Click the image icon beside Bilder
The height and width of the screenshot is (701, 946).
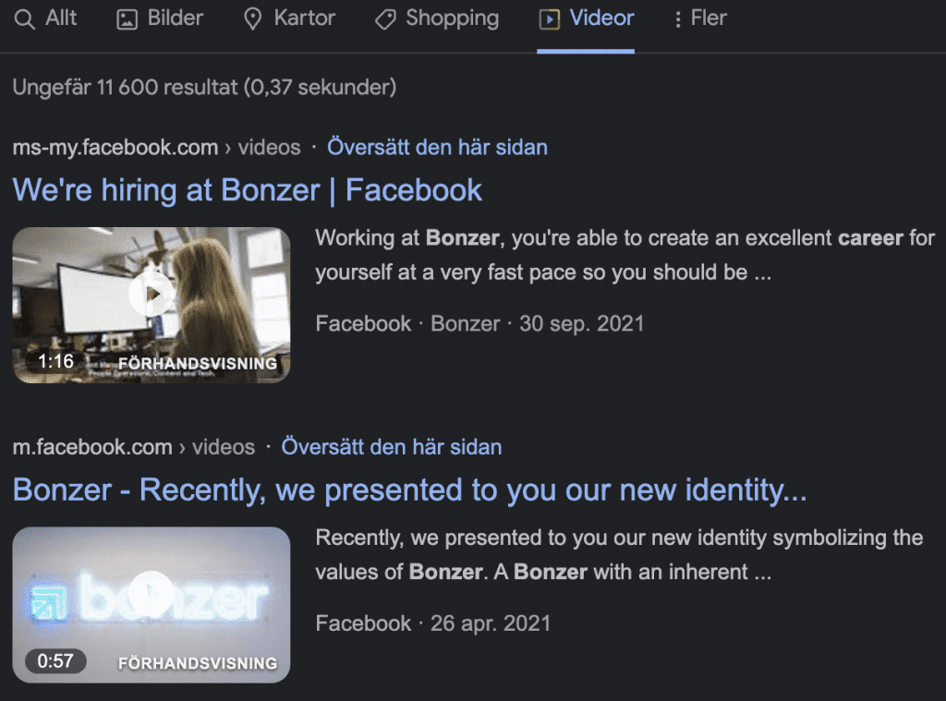tap(127, 19)
